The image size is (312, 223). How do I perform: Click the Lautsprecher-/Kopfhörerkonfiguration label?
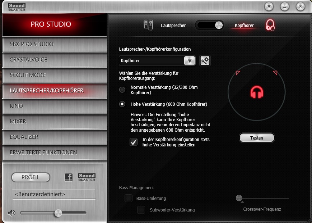155,49
